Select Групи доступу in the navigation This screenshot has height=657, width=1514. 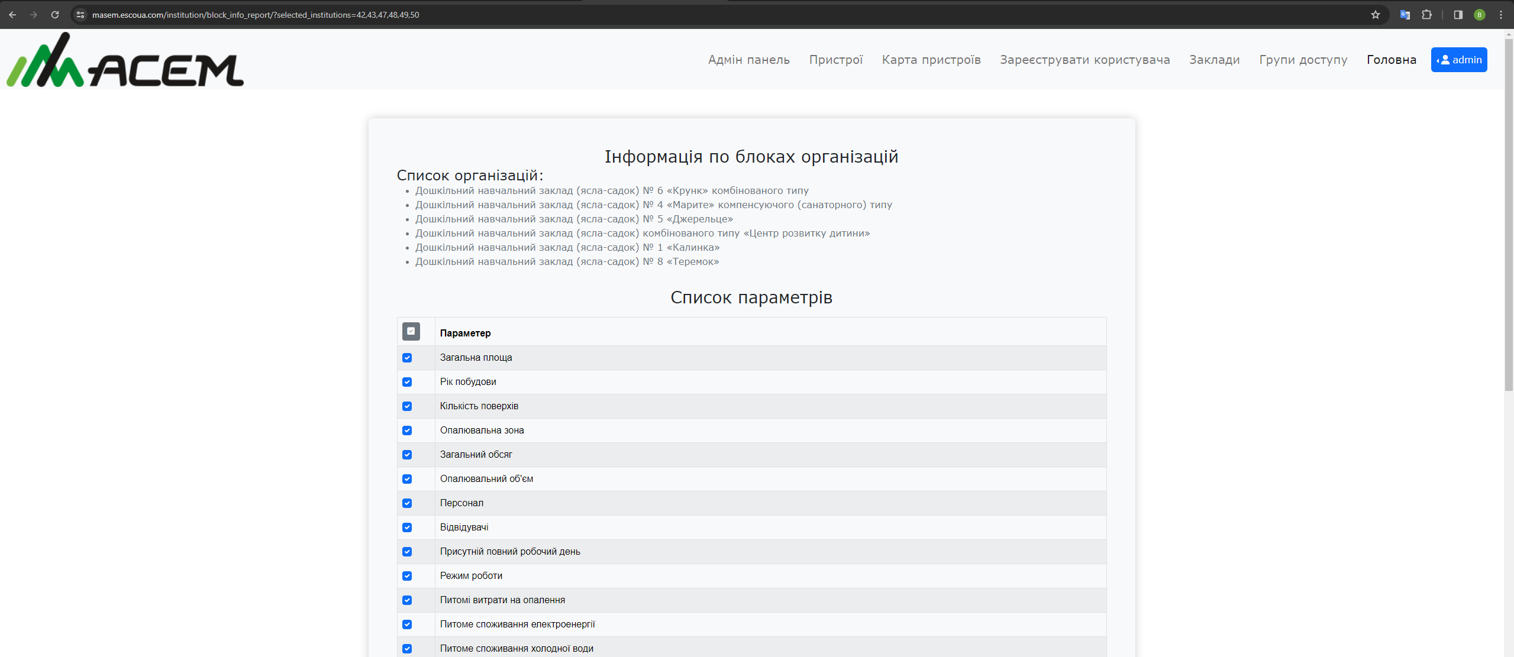1304,60
